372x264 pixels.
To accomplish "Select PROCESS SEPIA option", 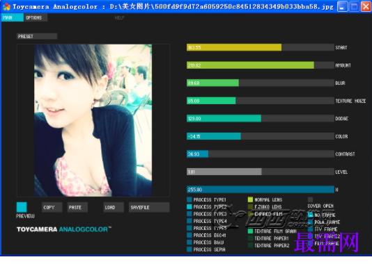I will (x=206, y=249).
